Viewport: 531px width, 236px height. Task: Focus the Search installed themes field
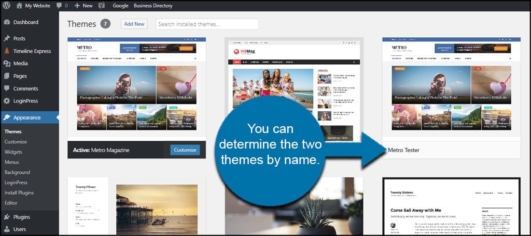click(207, 24)
